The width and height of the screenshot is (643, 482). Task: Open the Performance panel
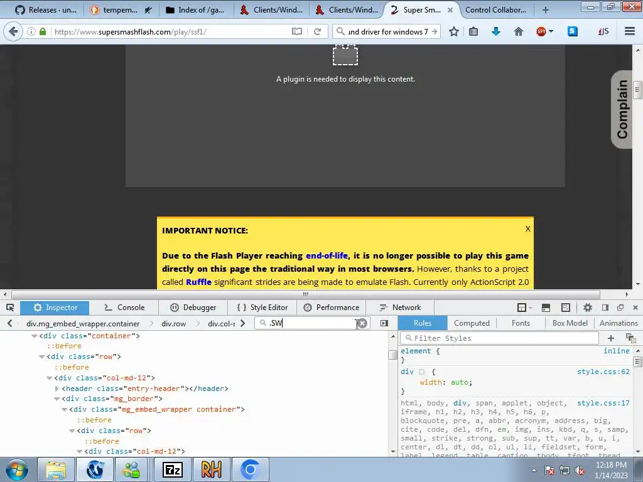coord(332,308)
